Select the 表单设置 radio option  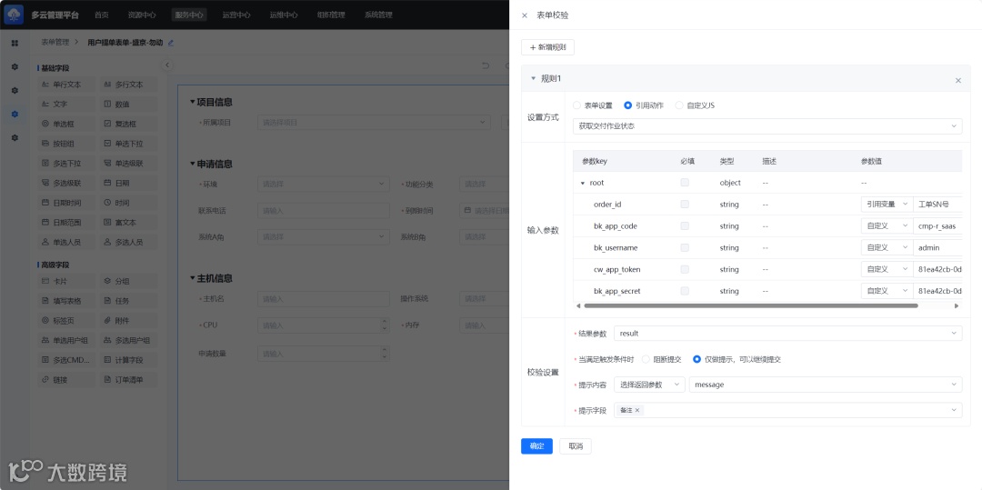593,105
